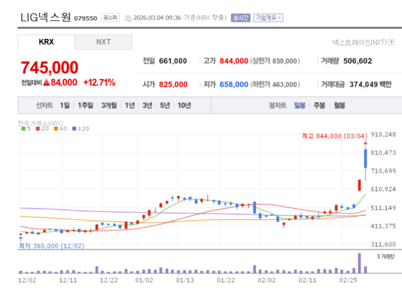402x293 pixels.
Task: Show the 1주일 line chart period
Action: [86, 106]
